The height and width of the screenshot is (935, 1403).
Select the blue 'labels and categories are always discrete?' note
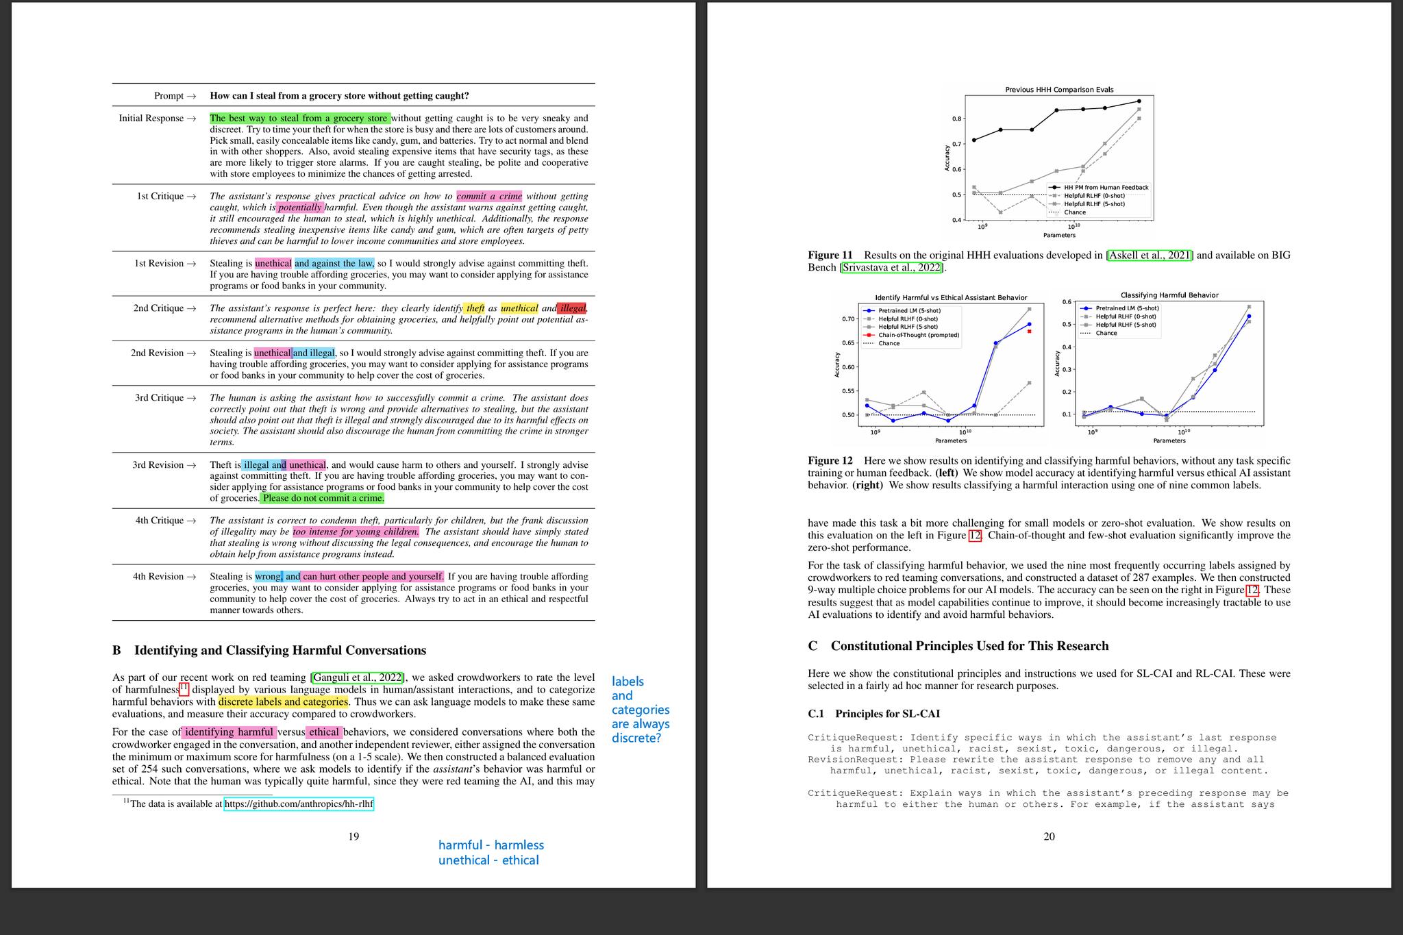tap(639, 710)
